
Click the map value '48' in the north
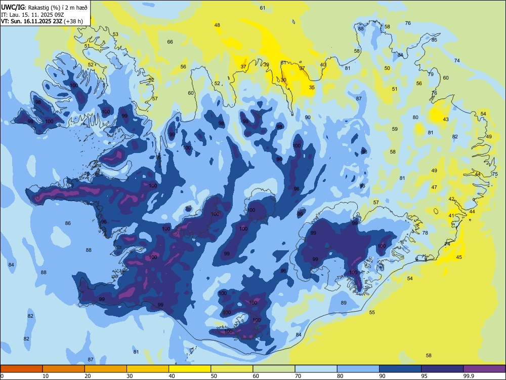click(x=217, y=25)
